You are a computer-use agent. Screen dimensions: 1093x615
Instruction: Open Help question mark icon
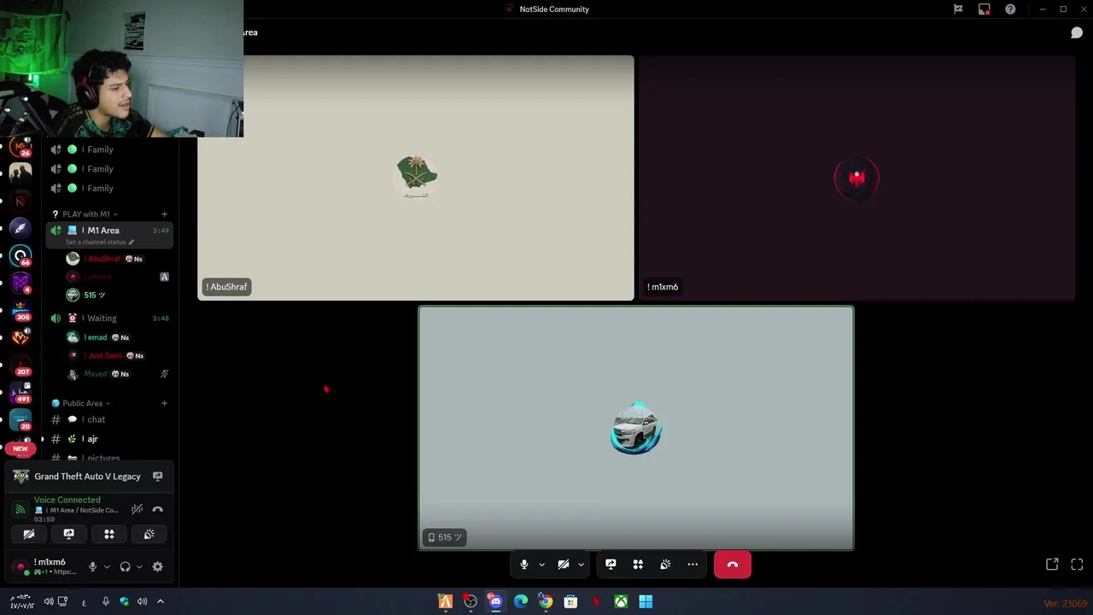click(1010, 9)
